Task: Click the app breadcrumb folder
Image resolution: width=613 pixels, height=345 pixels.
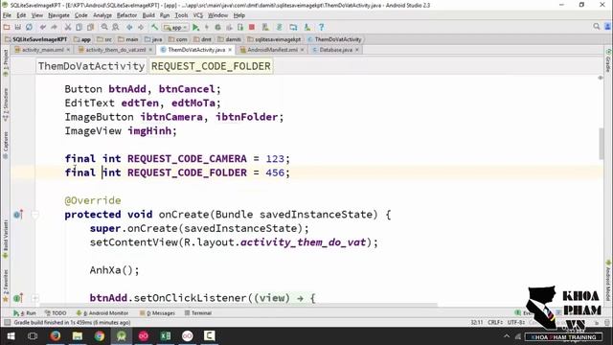Action: point(82,39)
